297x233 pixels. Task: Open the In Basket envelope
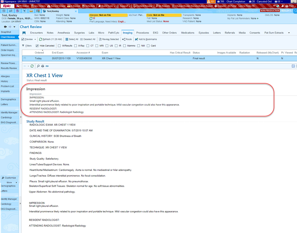click(74, 6)
